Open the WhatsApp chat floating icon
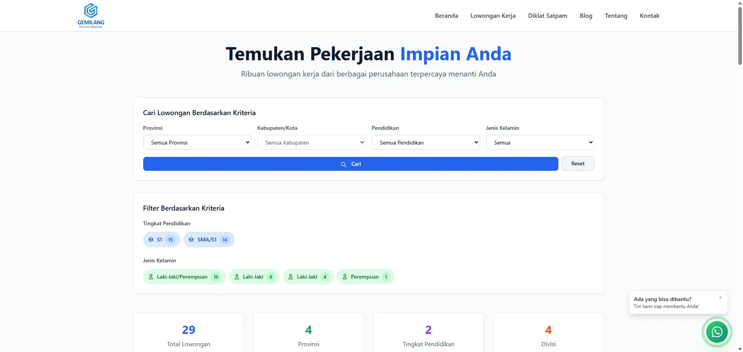 717,332
